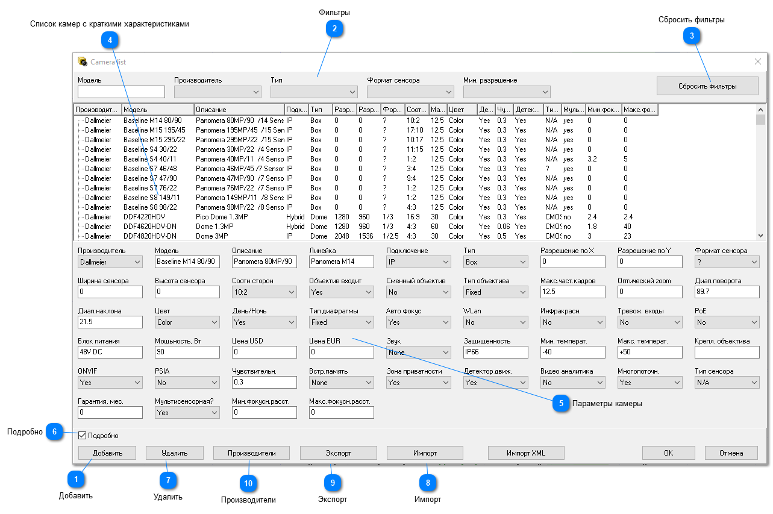Open the Цвет Color dropdown
This screenshot has height=514, width=773.
pos(187,322)
